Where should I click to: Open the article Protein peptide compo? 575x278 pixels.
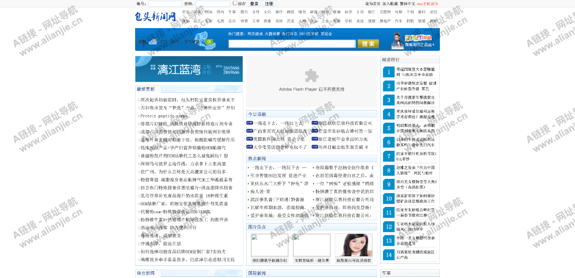click(x=164, y=116)
